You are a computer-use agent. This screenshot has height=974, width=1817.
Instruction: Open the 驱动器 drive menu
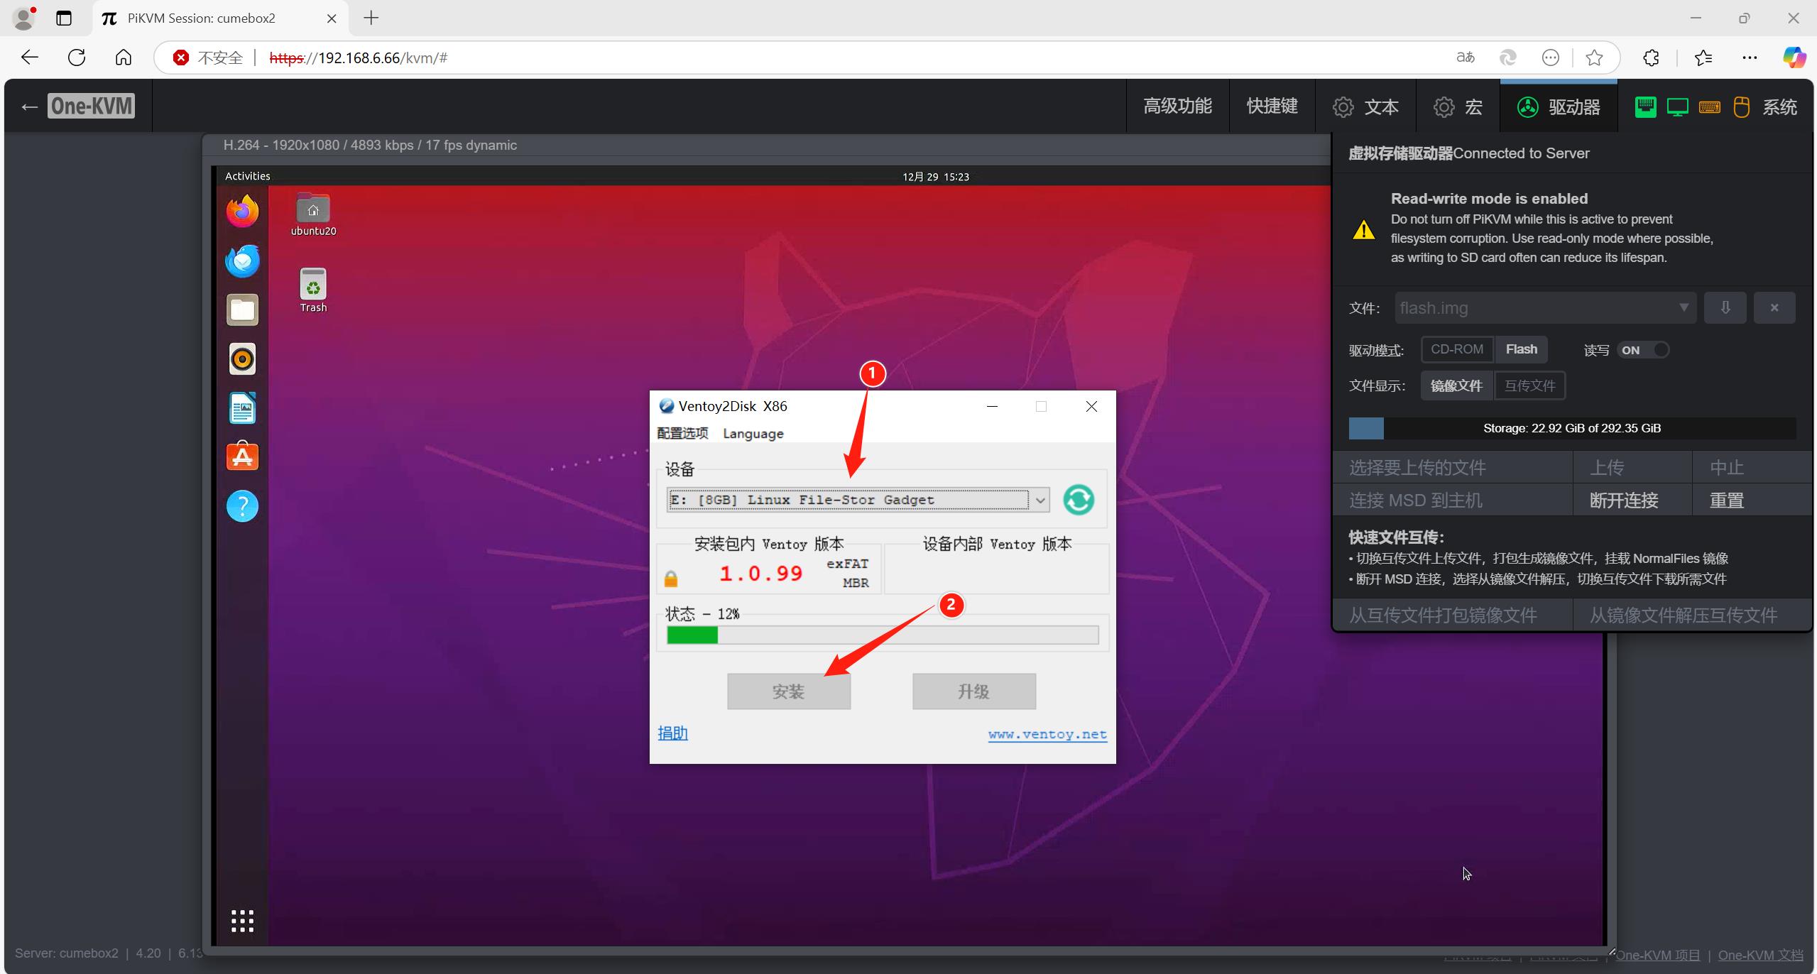tap(1559, 107)
